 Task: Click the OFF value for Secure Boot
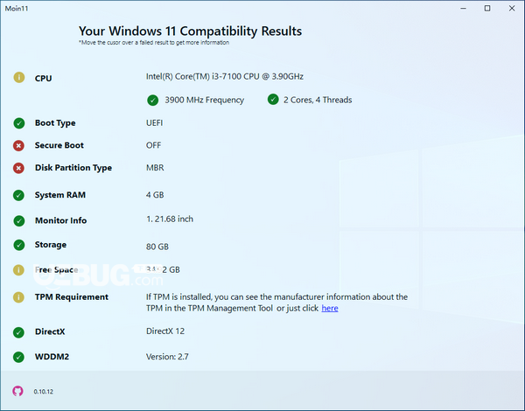pos(154,145)
